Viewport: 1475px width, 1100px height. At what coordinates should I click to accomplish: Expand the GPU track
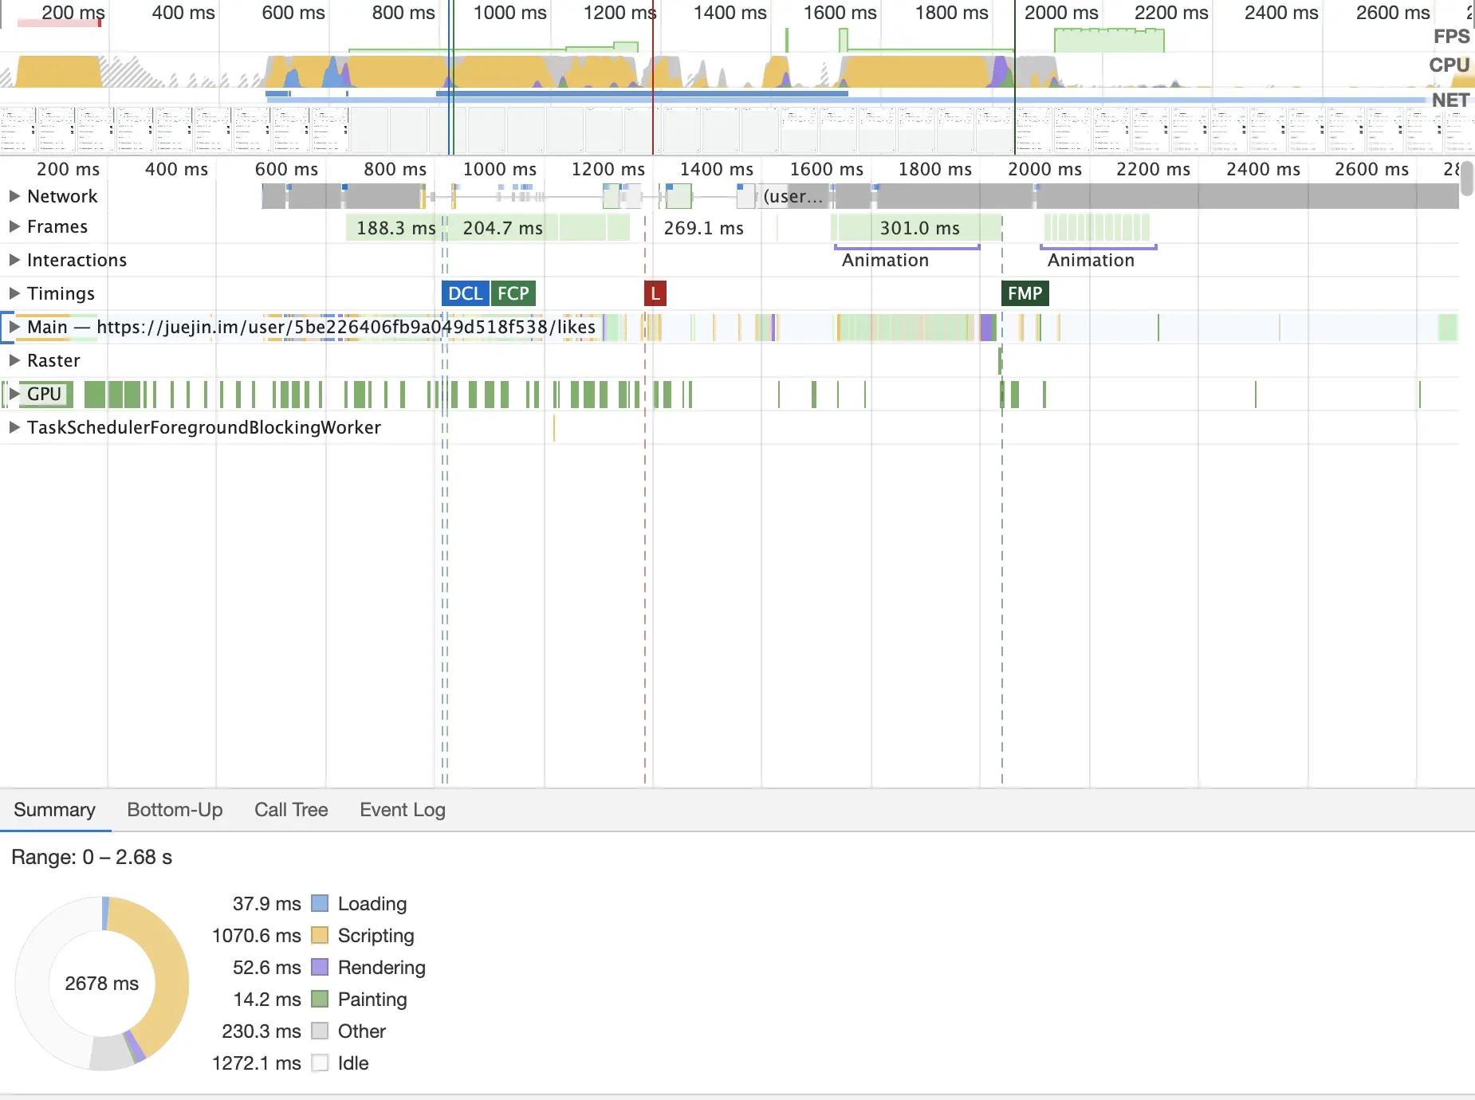coord(14,394)
